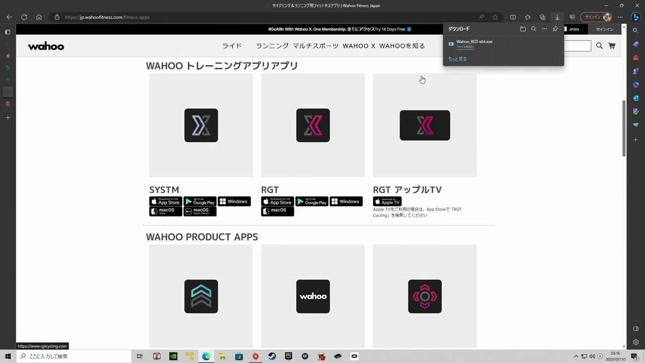Click the Windows Start button

(8, 356)
